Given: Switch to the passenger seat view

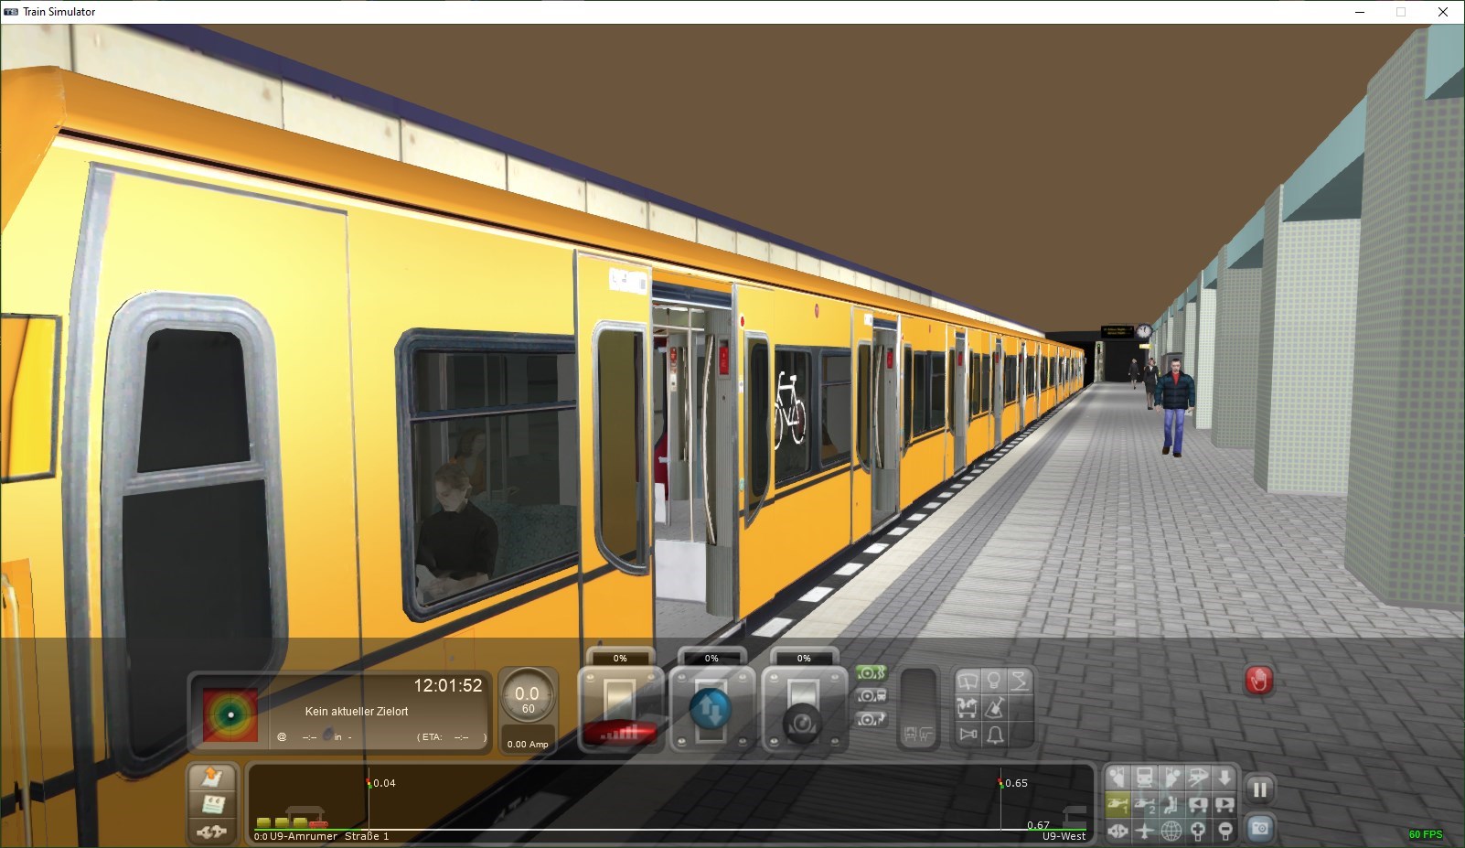Looking at the screenshot, I should pos(1171,805).
